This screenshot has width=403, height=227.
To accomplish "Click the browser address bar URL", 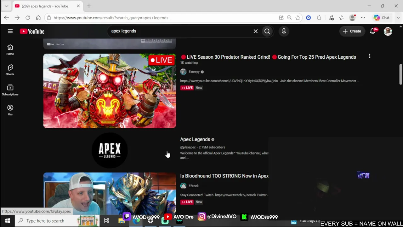I will 111,18.
